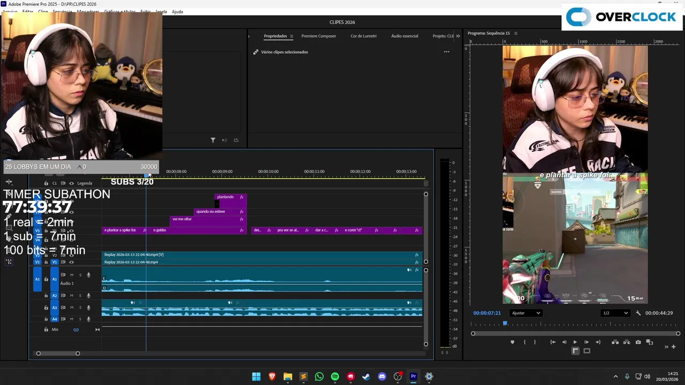Step forward one frame
The height and width of the screenshot is (385, 685).
pyautogui.click(x=587, y=342)
